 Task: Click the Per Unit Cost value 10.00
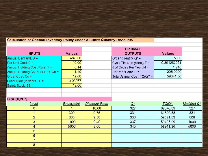(x=72, y=63)
